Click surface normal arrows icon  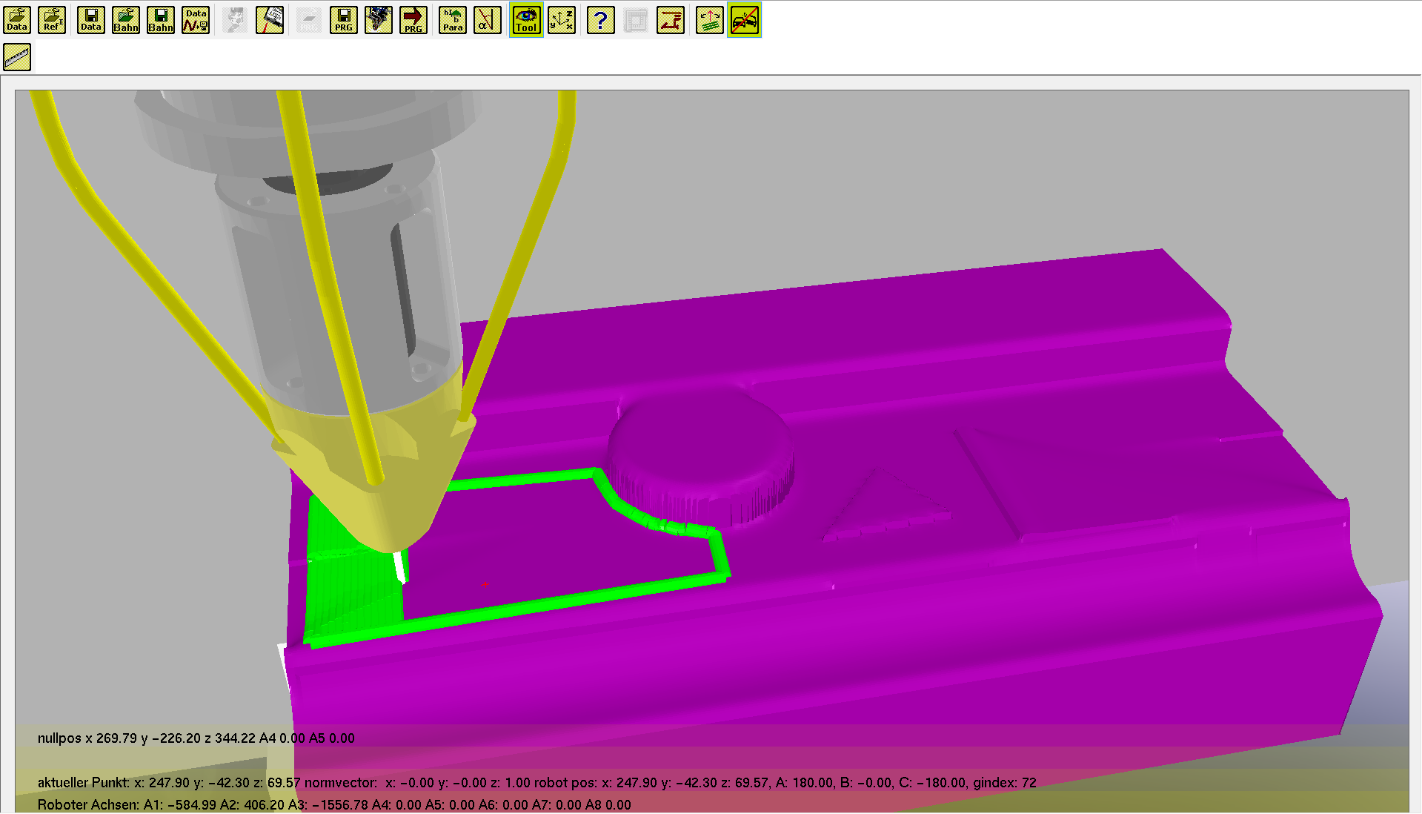click(710, 20)
